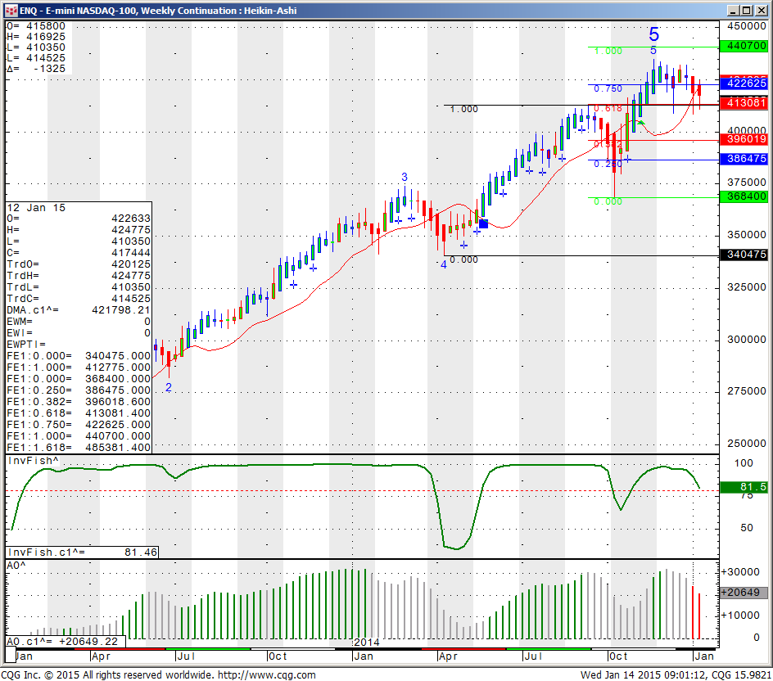The image size is (773, 681).
Task: Click the large blue wave 5 label
Action: click(x=653, y=34)
